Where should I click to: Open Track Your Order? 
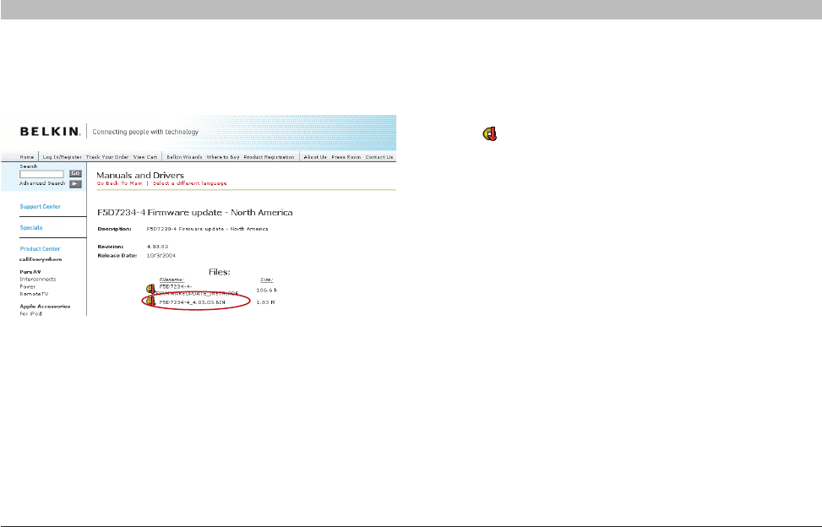tap(107, 157)
